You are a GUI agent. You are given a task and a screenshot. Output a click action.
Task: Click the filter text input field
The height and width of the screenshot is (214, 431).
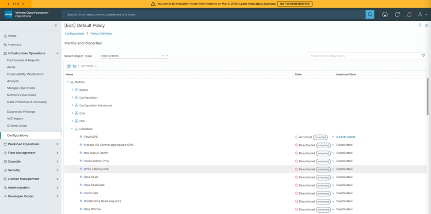pyautogui.click(x=362, y=56)
